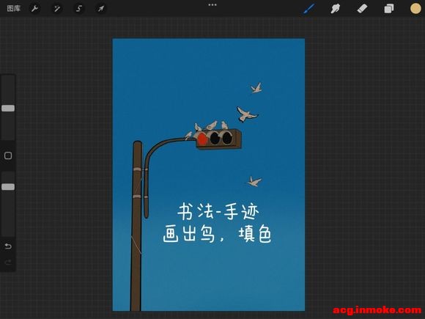This screenshot has height=319, width=425.
Task: Open the active color swatch picker
Action: pos(415,9)
